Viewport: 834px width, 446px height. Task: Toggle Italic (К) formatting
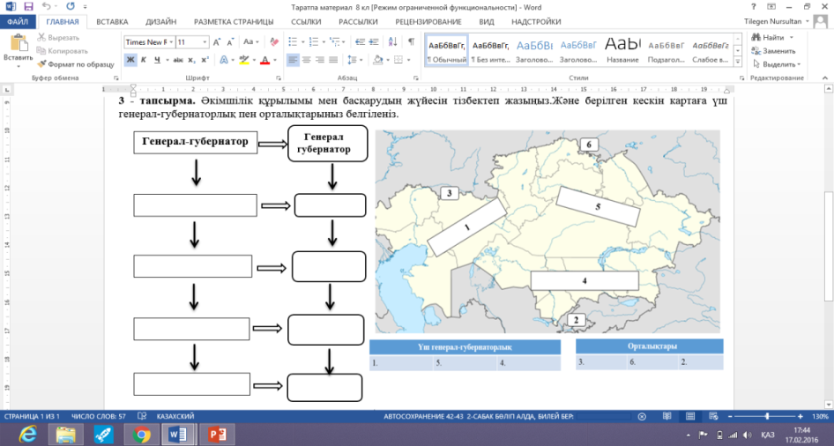pyautogui.click(x=144, y=60)
